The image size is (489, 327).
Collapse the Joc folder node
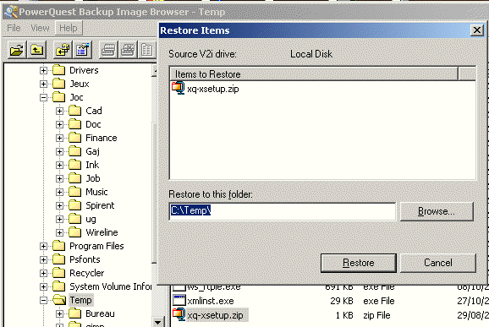click(x=43, y=98)
